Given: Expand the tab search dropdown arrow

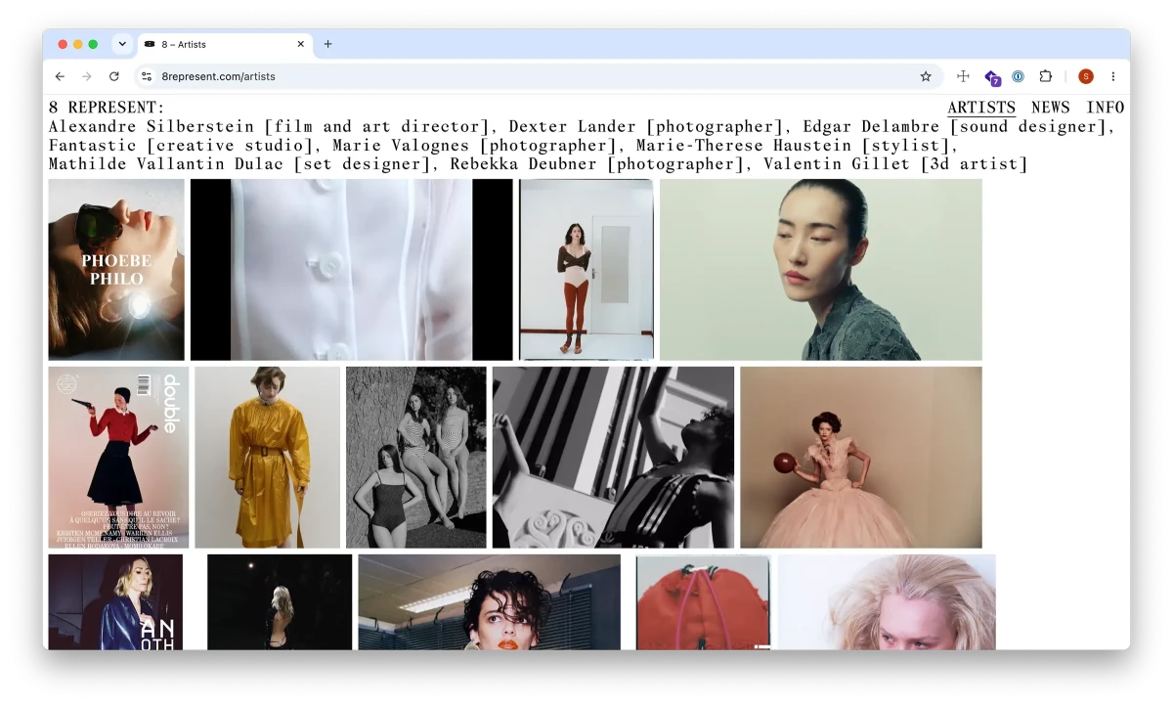Looking at the screenshot, I should pyautogui.click(x=122, y=44).
